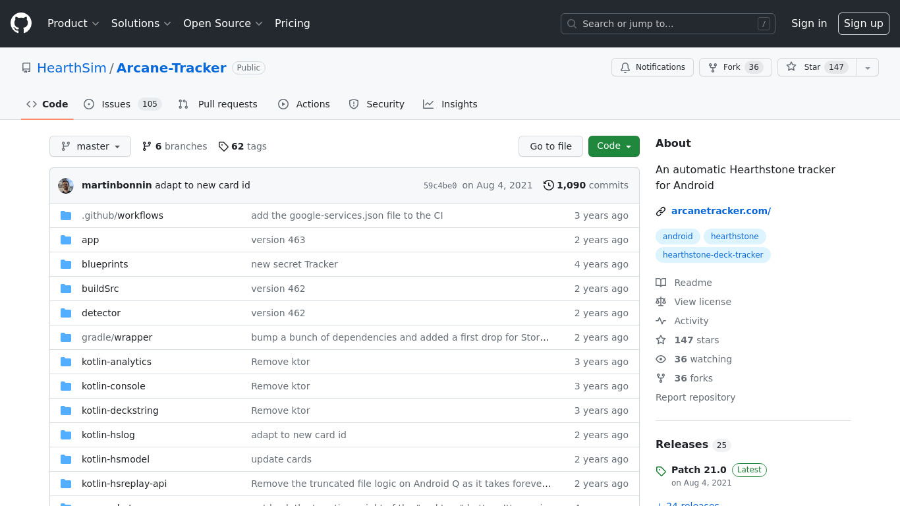Click the link chain icon by arcanetracker.com

661,211
